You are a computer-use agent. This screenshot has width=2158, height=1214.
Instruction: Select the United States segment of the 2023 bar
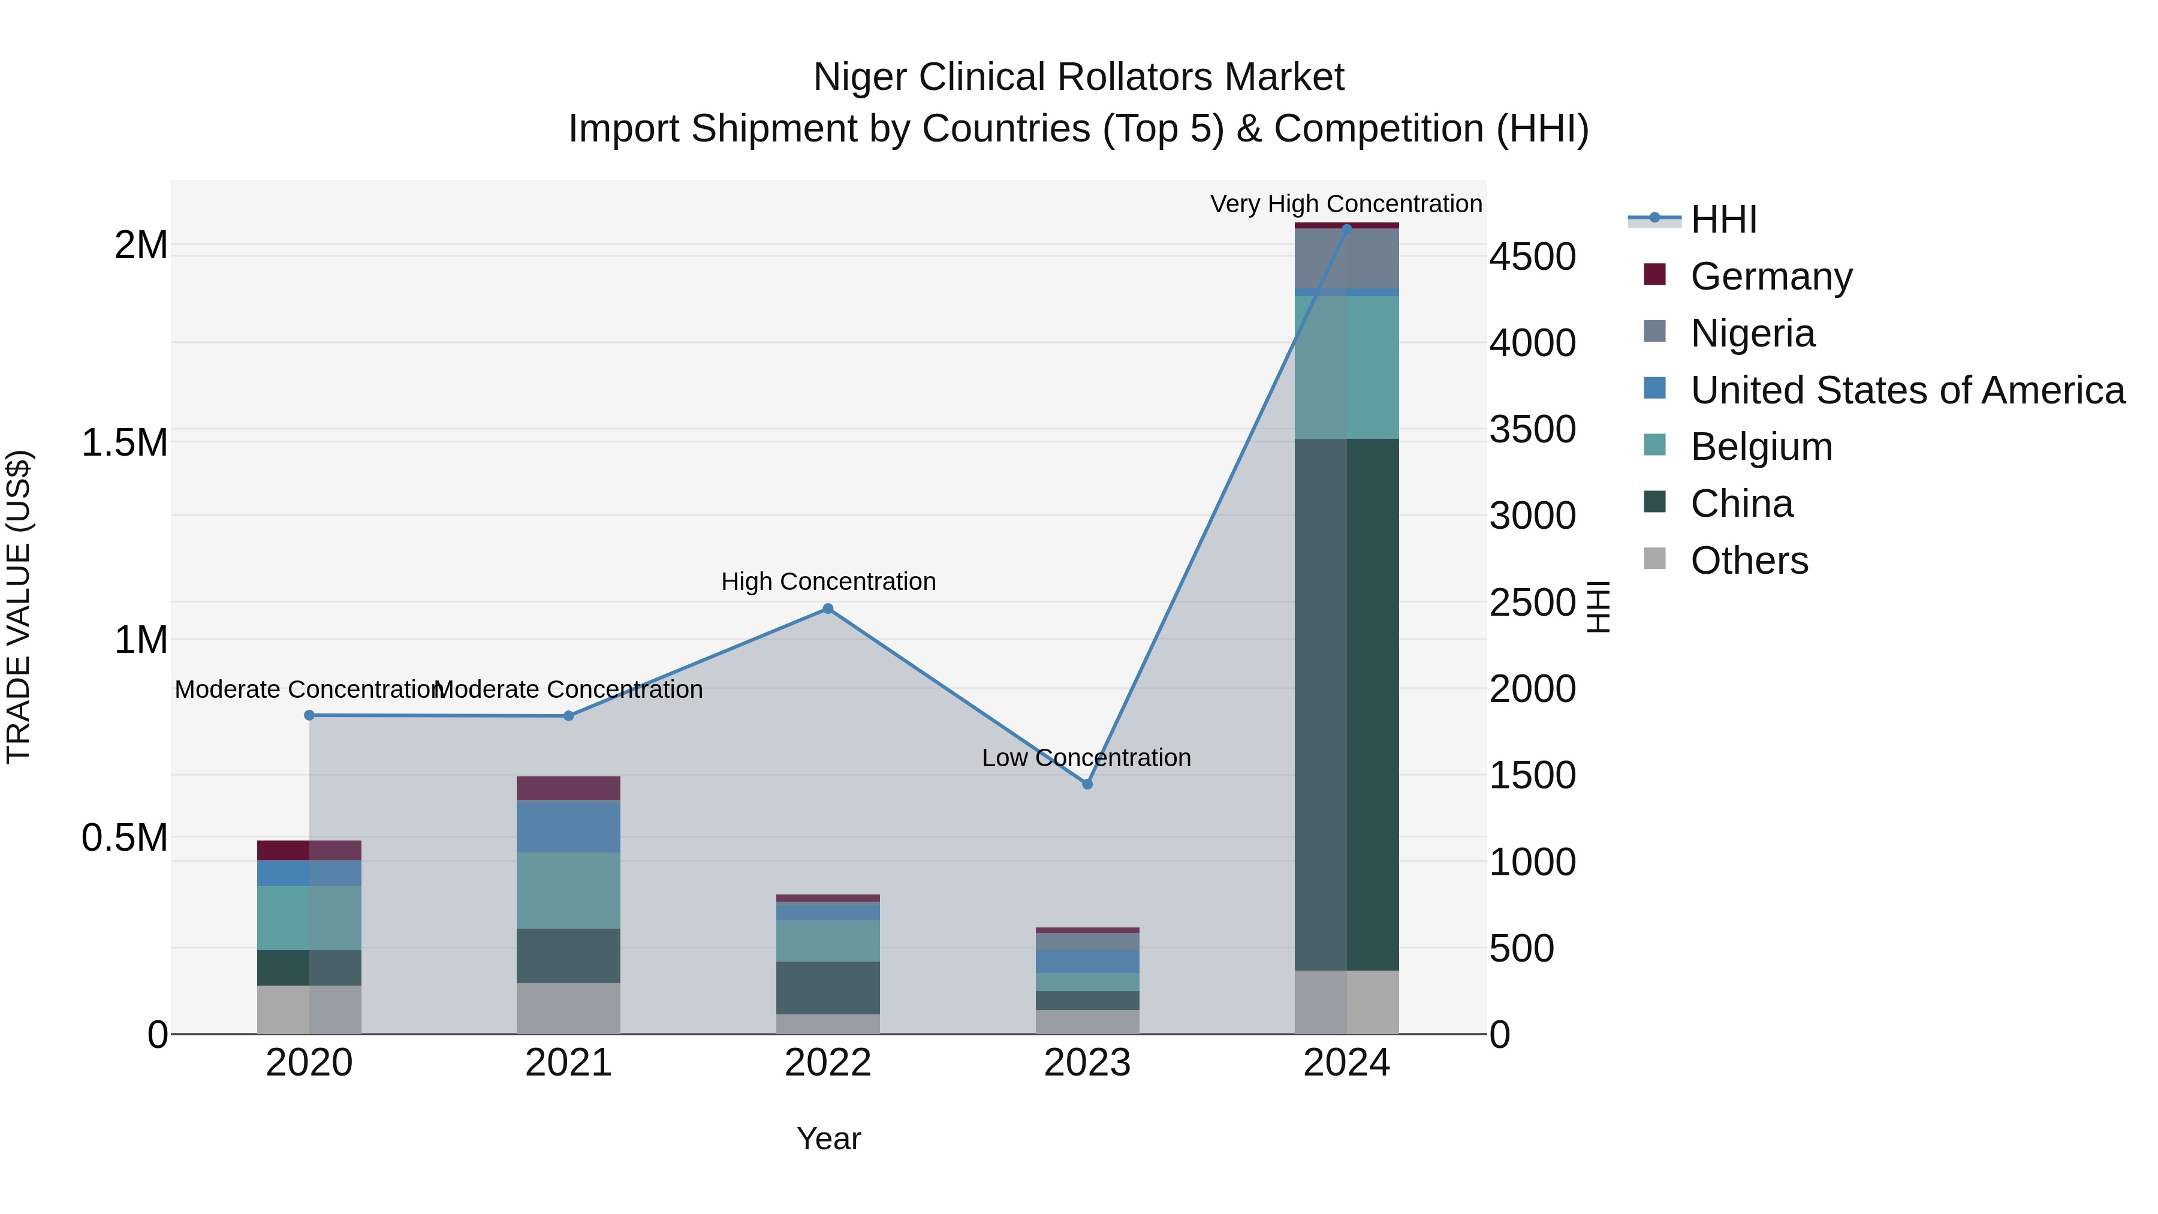tap(1087, 962)
